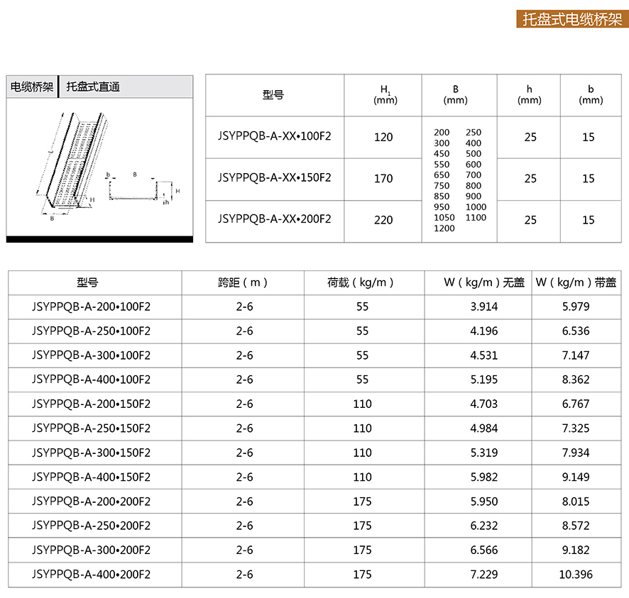Select the 170 height value cell
Screen dimensions: 629x598
(x=383, y=179)
